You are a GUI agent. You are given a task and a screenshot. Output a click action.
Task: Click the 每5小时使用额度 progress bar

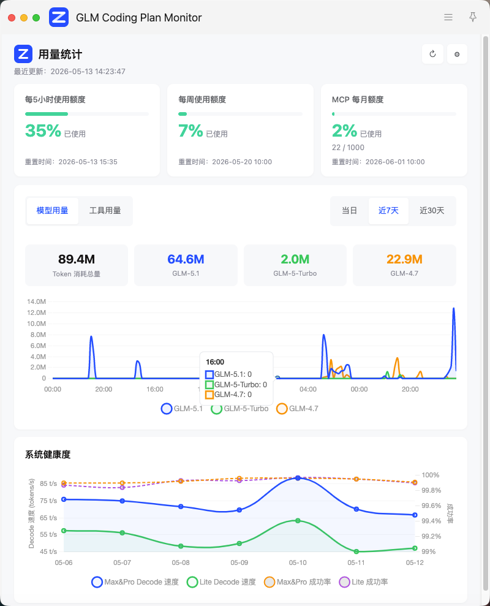pyautogui.click(x=87, y=114)
